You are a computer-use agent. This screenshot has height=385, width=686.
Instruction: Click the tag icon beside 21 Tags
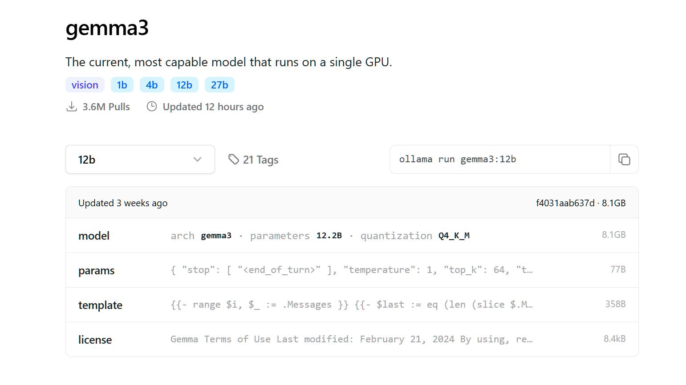233,159
